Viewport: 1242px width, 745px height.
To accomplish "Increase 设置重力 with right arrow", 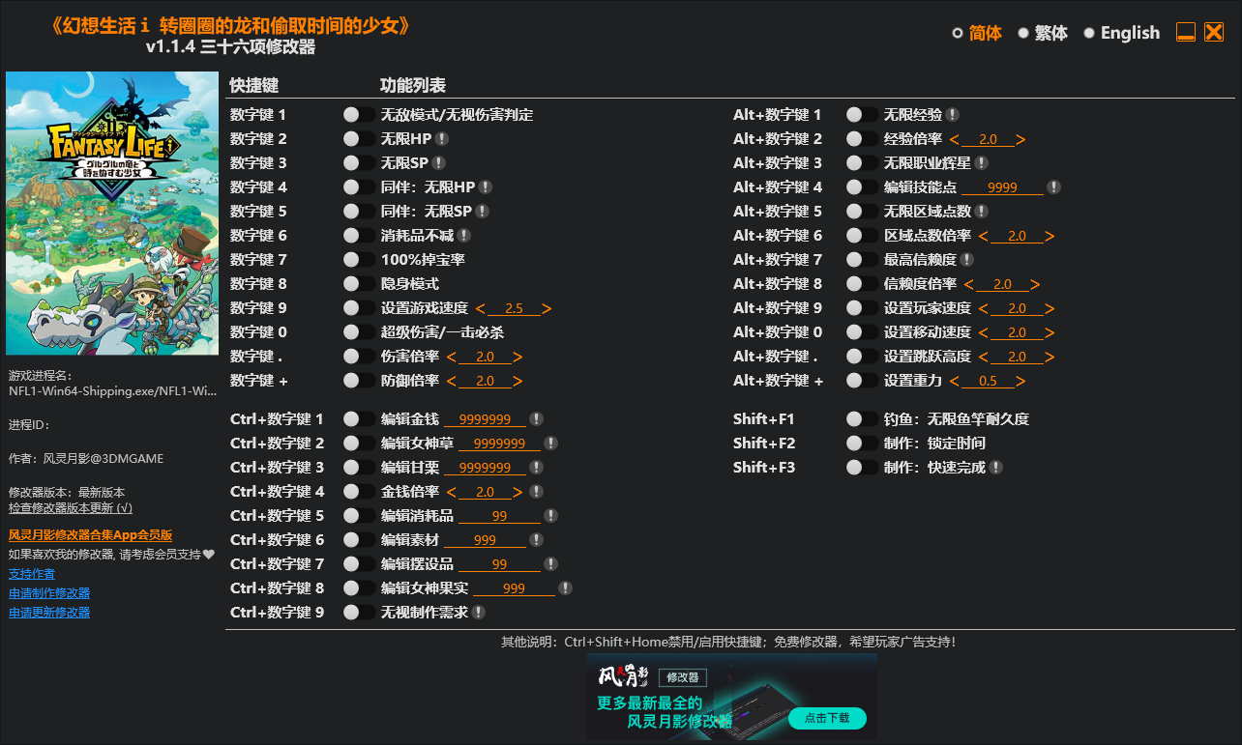I will [x=1020, y=382].
